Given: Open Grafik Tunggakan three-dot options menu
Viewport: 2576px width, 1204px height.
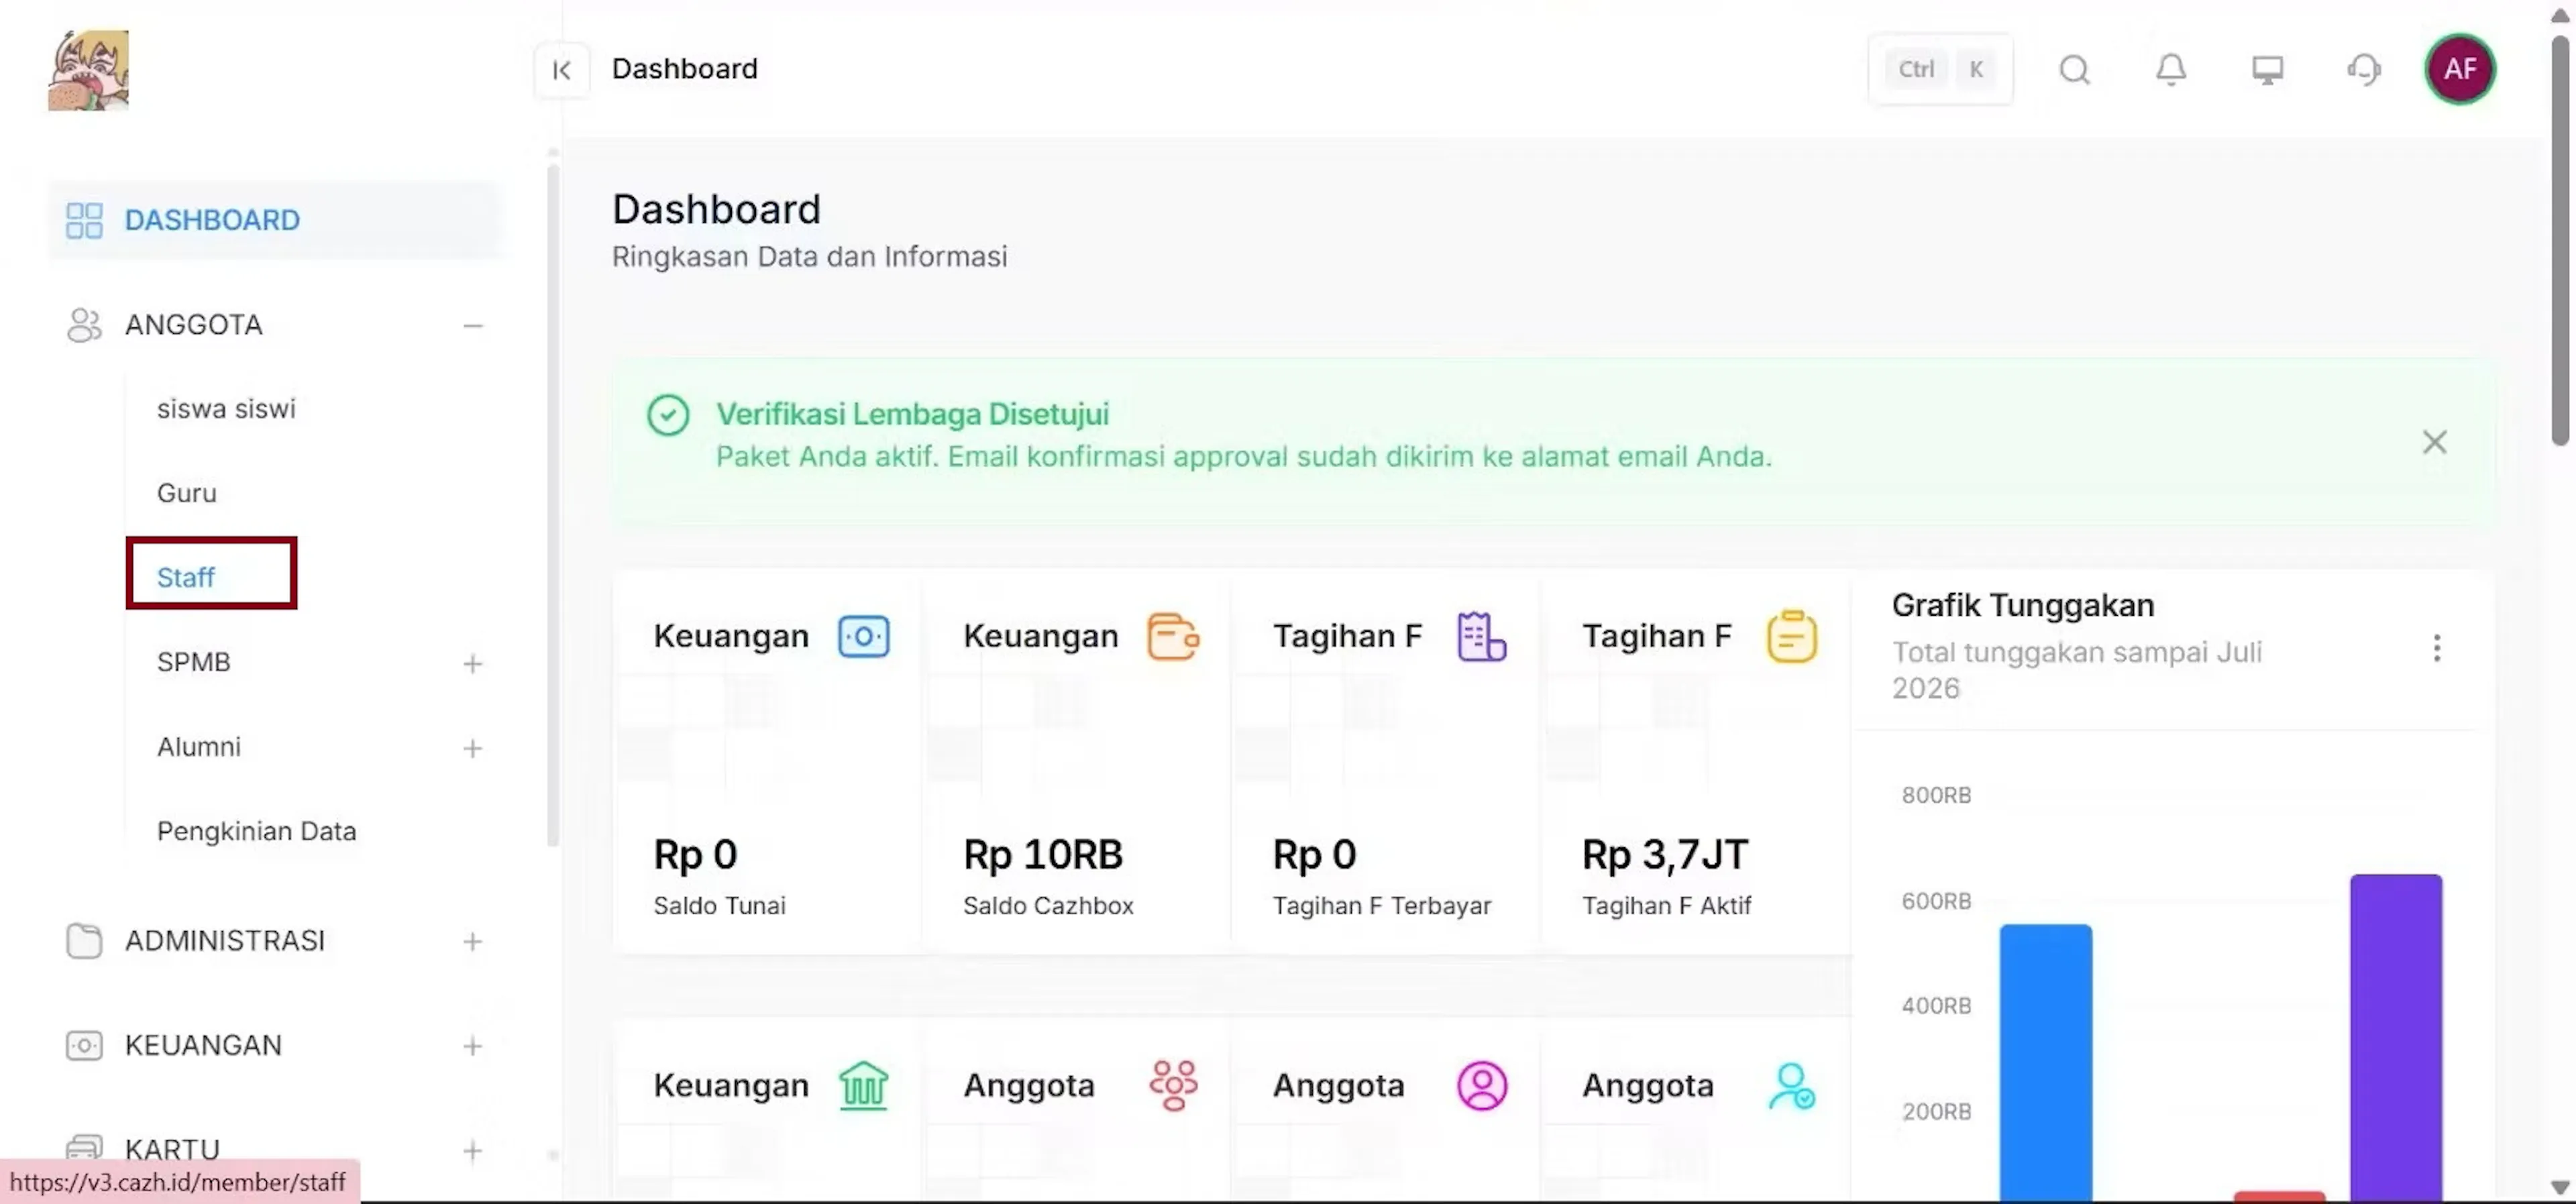Looking at the screenshot, I should click(2436, 648).
